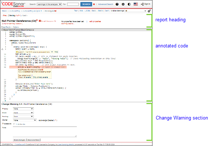The width and height of the screenshot is (208, 146).
Task: Open the Finding dropdown
Action: tap(23, 117)
